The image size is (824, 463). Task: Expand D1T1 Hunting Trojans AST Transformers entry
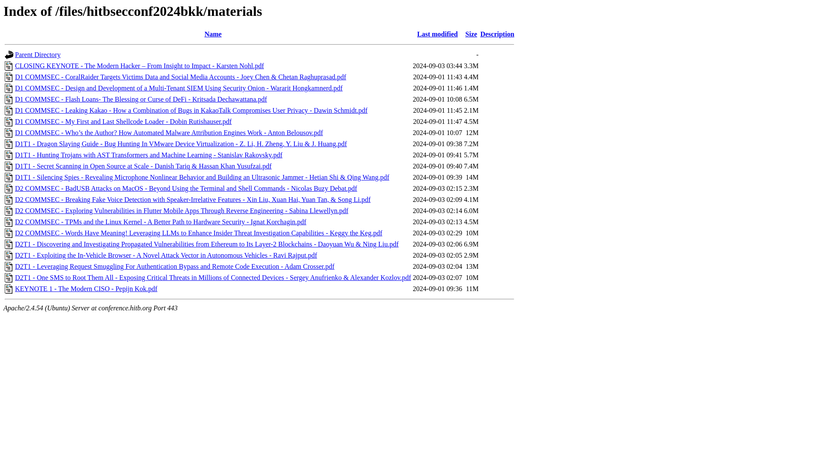coord(148,155)
